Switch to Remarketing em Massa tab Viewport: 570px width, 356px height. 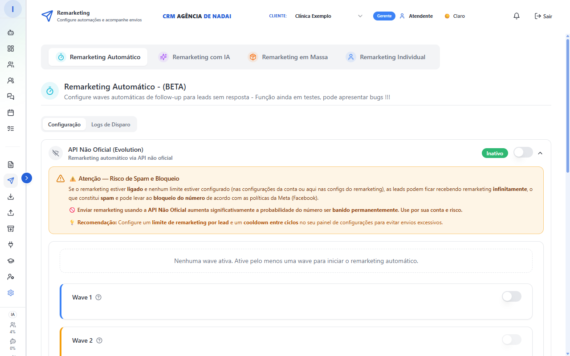tap(288, 57)
